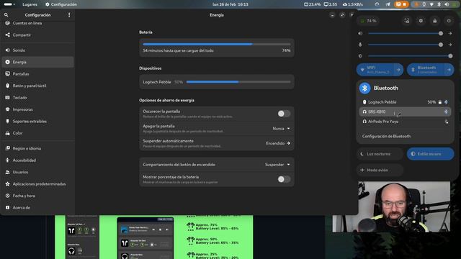
Task: Open the Configuración app menu
Action: (61, 4)
